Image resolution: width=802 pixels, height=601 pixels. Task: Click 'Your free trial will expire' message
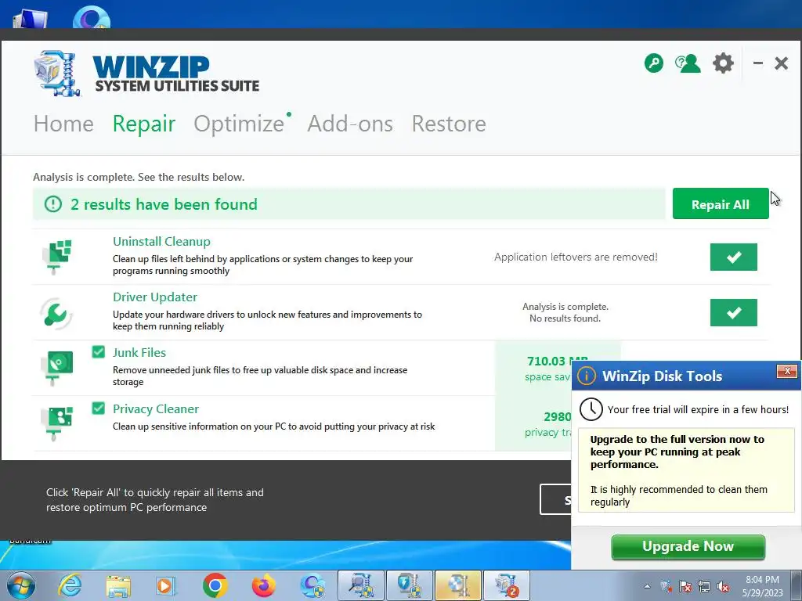tap(698, 409)
